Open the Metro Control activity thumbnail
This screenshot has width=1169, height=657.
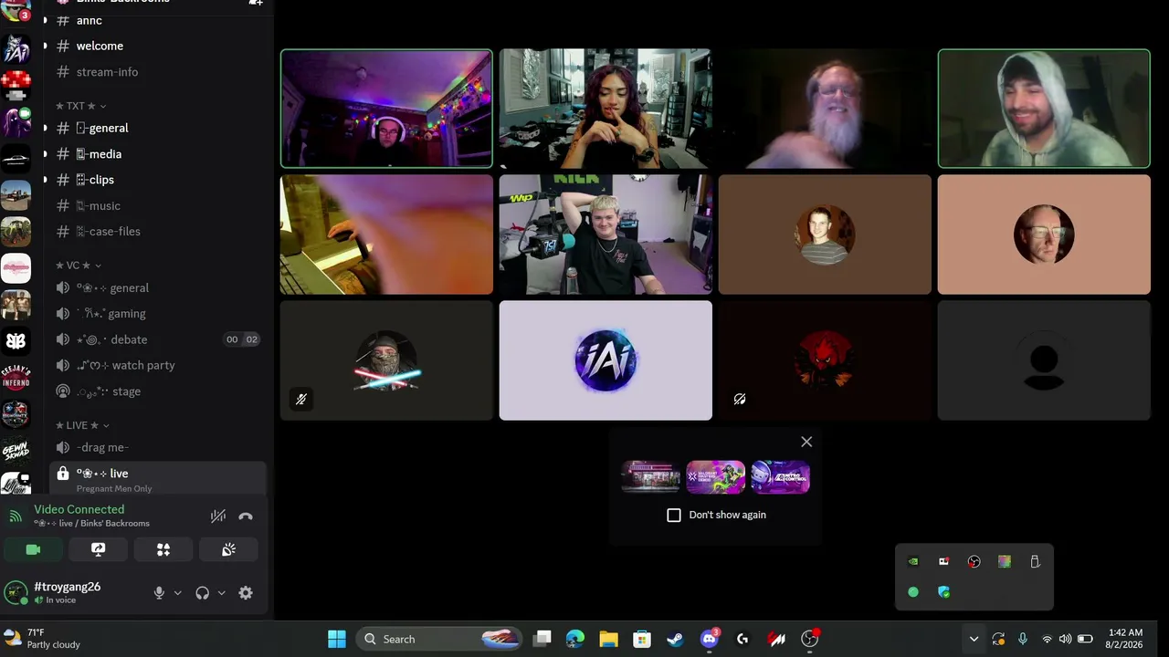[780, 476]
